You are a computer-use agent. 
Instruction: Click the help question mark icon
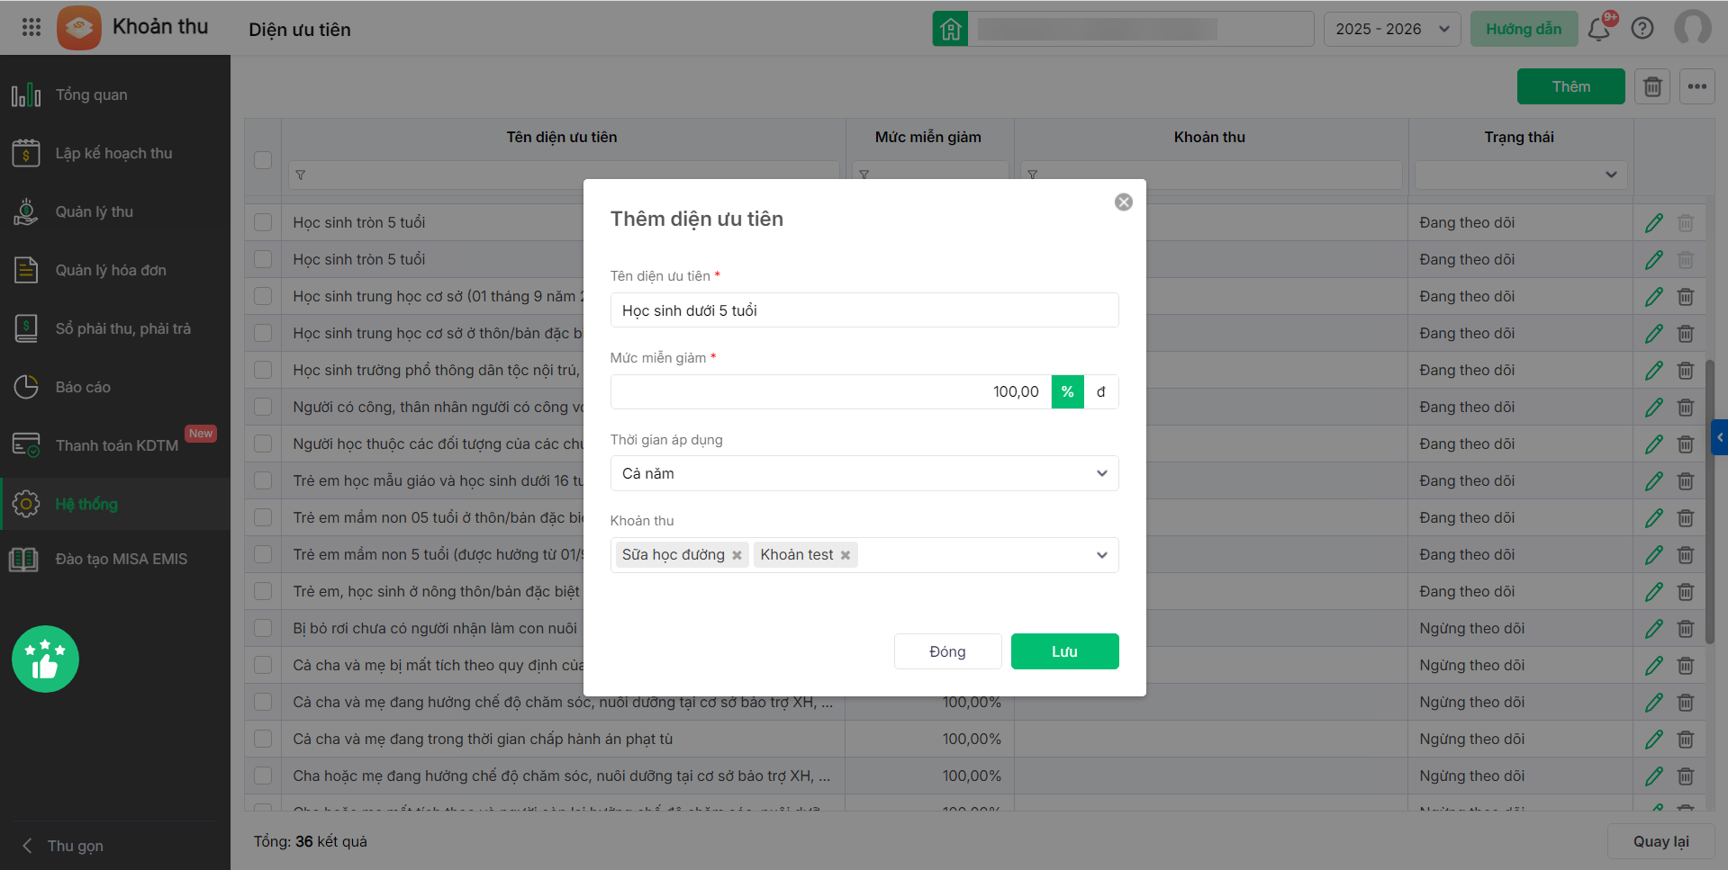coord(1642,29)
